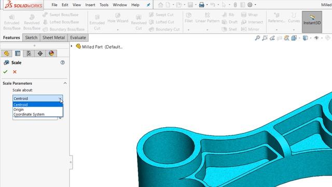
Task: Switch to the Evaluate tab
Action: pos(78,37)
